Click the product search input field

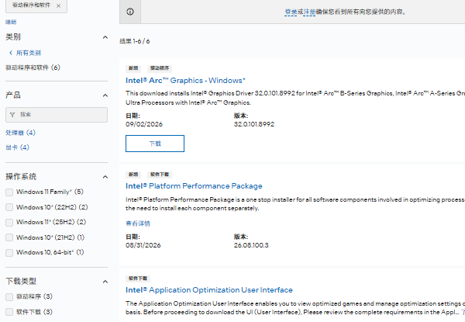pyautogui.click(x=57, y=115)
